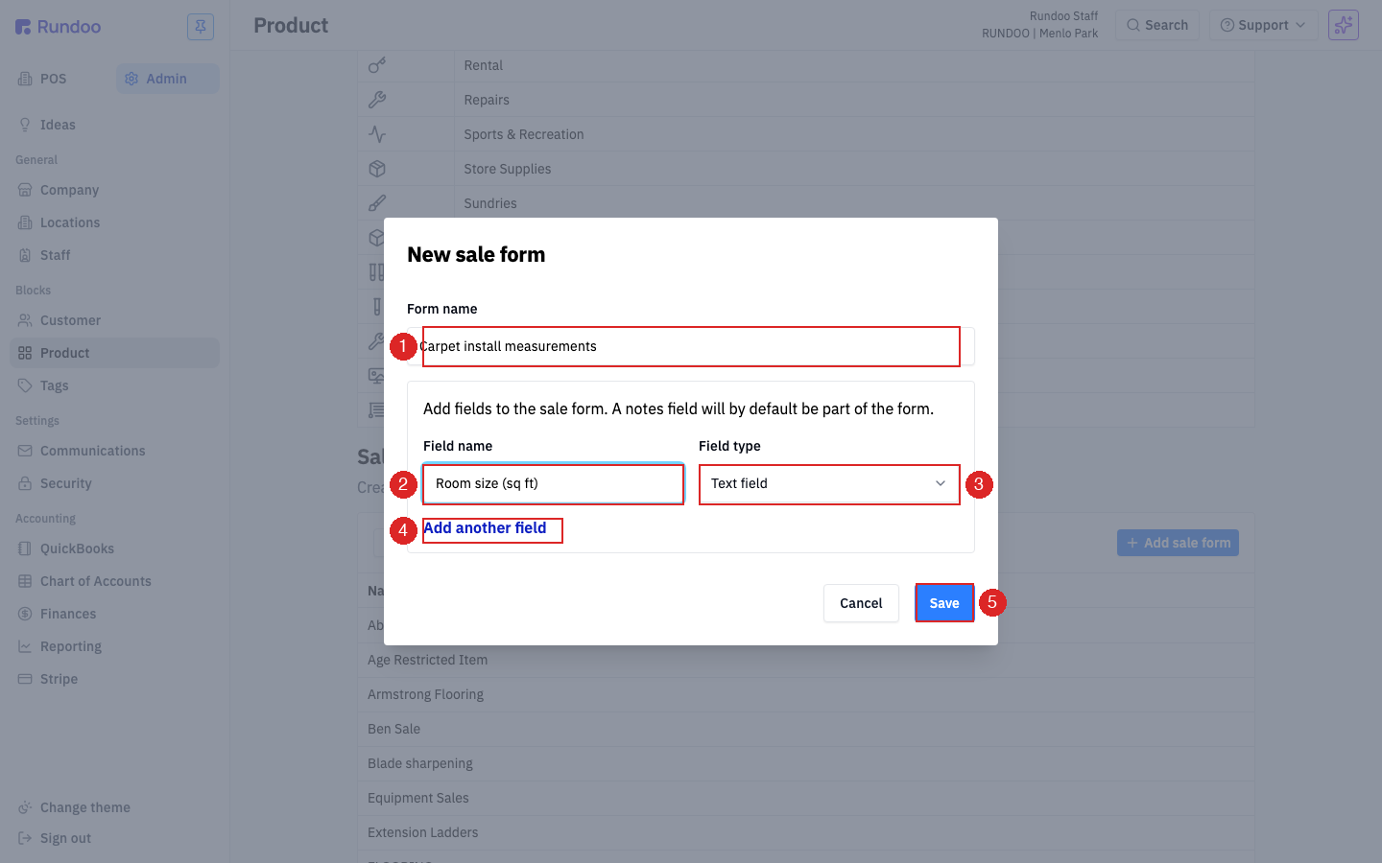Click the Add sale form button
This screenshot has height=863, width=1382.
1178,543
